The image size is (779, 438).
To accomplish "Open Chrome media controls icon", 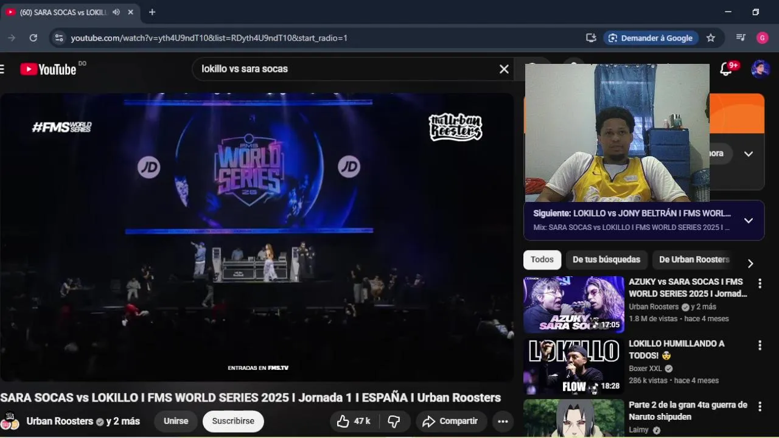I will coord(741,38).
